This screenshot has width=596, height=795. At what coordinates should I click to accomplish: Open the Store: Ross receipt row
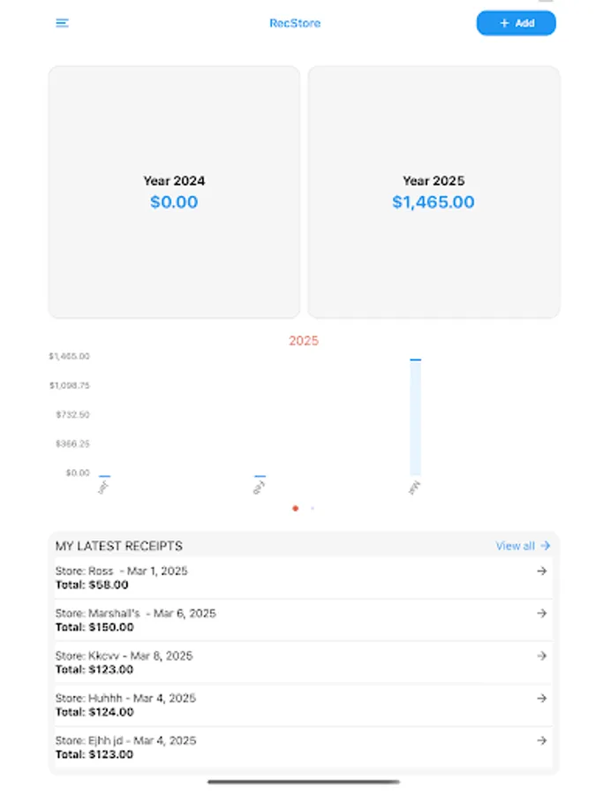304,578
